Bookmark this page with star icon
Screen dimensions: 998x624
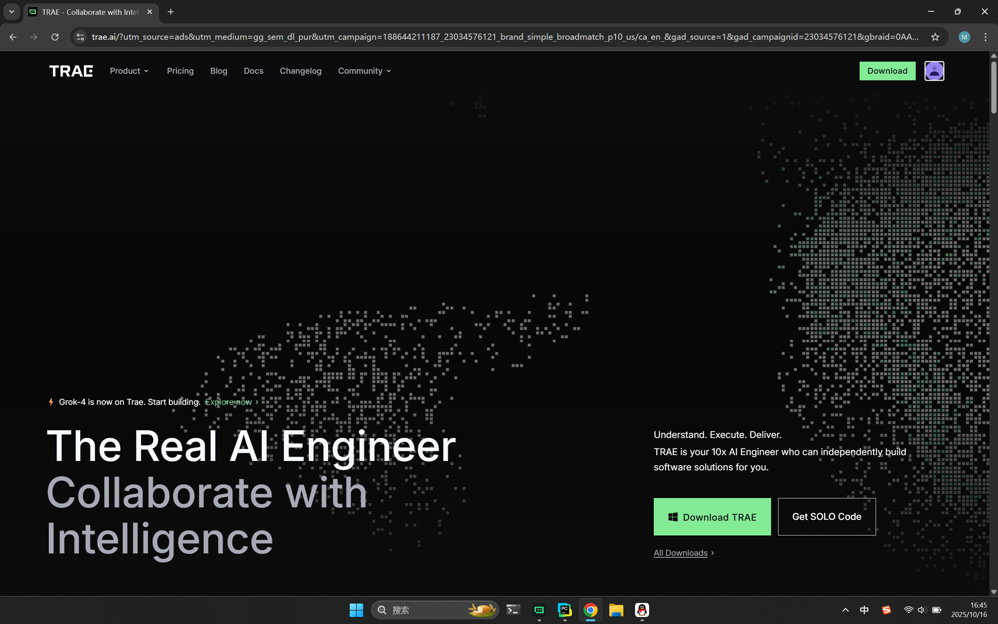pos(935,37)
